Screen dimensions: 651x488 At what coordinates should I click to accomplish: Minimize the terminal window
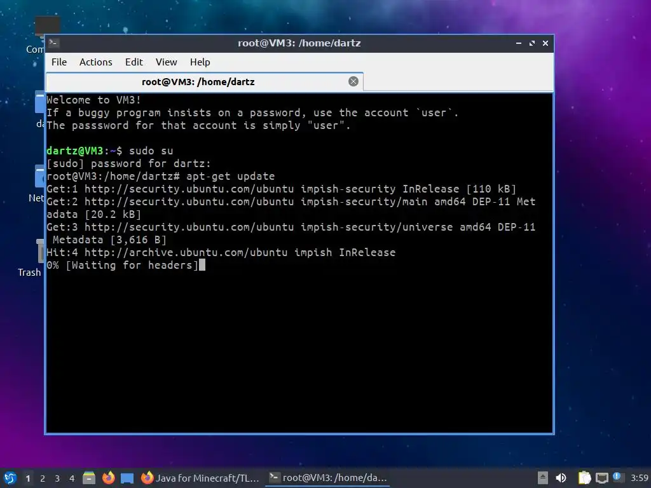point(519,43)
